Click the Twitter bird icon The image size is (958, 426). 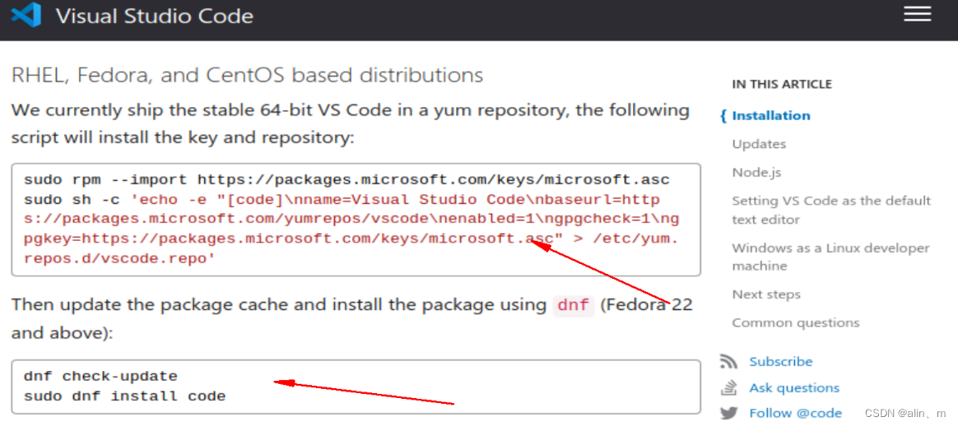(728, 413)
